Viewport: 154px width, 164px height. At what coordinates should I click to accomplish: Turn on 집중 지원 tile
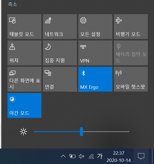click(60, 53)
